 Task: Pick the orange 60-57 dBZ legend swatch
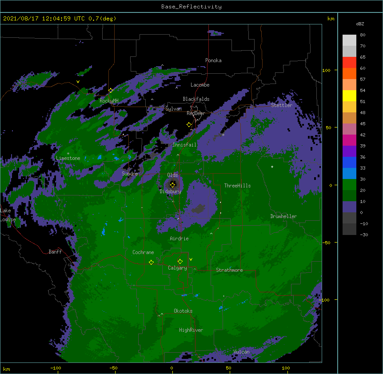tap(349, 73)
